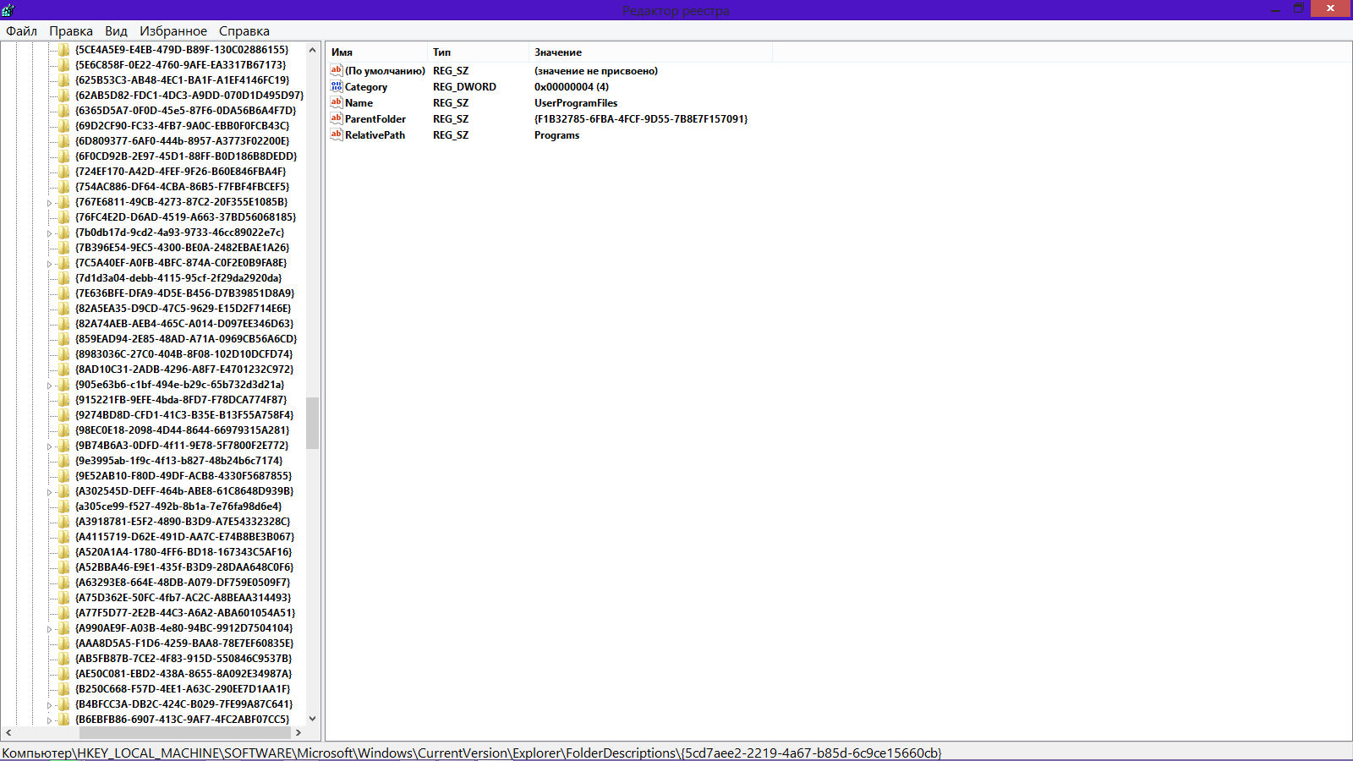Expand the {7b0db17d-9cd2-4a93-9733-46cc89022e7c} key

point(50,233)
